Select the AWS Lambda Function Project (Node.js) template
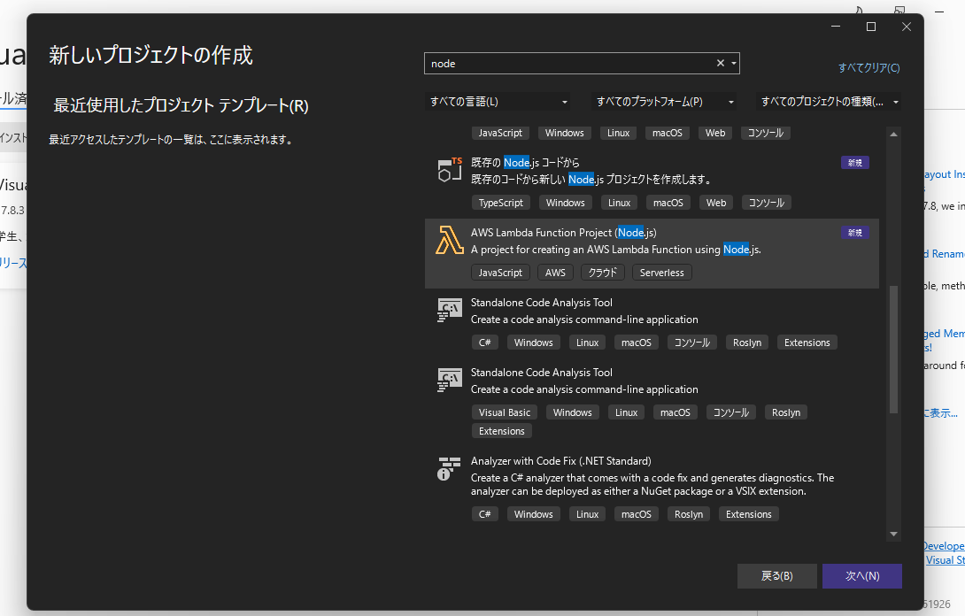Screen dimensions: 965x616 [x=652, y=253]
